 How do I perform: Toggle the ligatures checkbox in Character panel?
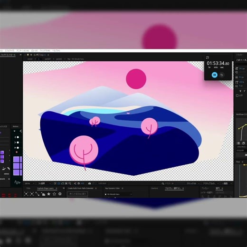coord(237,95)
